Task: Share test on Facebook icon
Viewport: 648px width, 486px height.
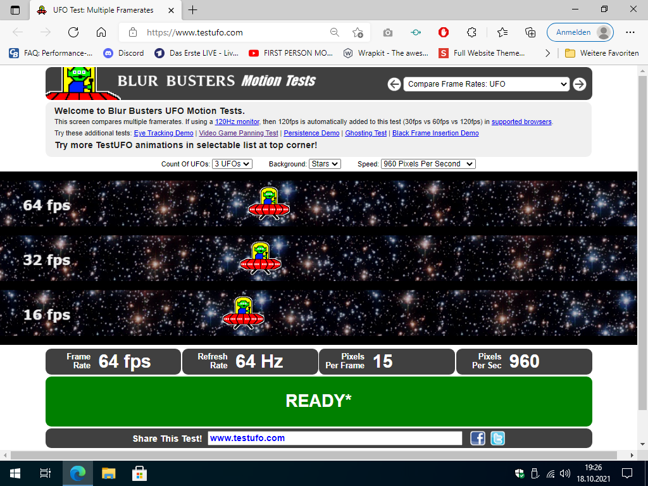Action: 478,438
